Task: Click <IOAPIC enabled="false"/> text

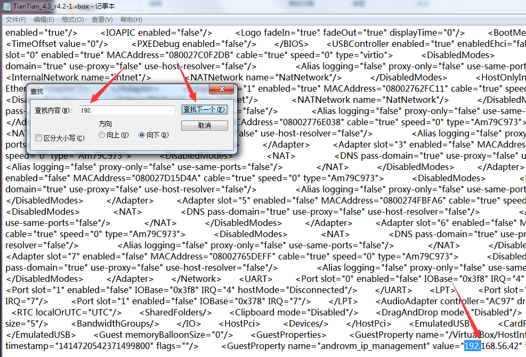Action: (x=156, y=33)
